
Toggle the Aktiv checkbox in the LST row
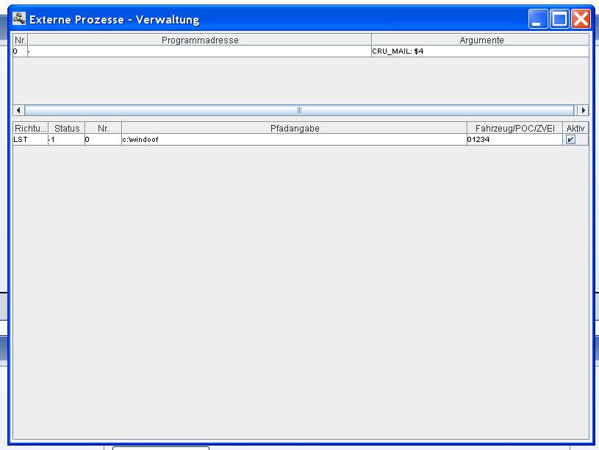(x=570, y=140)
